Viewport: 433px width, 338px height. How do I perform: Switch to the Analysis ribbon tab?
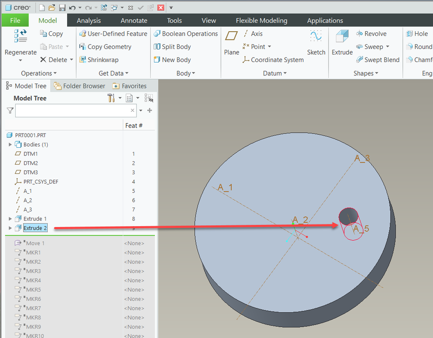(x=88, y=20)
